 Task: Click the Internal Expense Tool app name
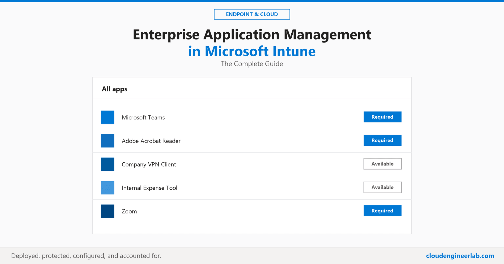[150, 188]
